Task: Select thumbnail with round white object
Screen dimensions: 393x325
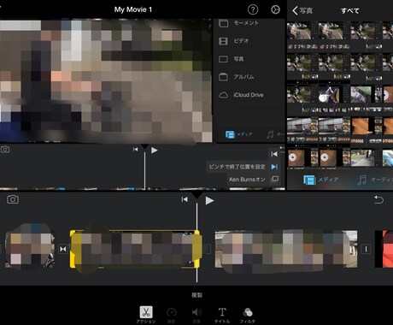Action: 334,98
